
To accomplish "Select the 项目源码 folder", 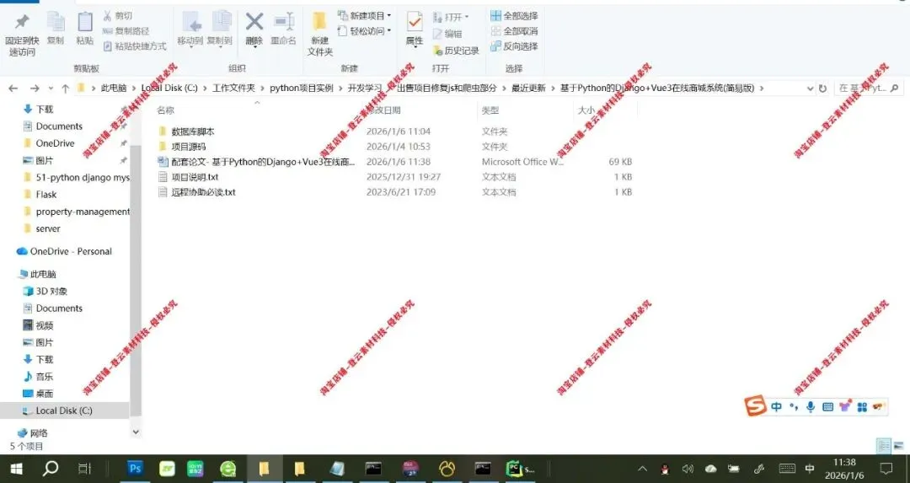I will (x=189, y=147).
